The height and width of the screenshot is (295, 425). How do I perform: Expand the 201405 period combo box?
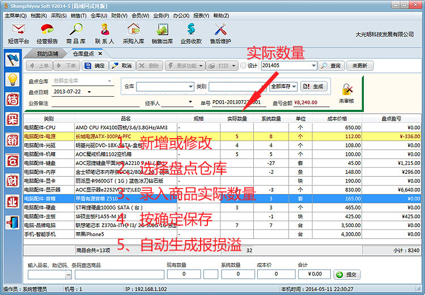click(313, 66)
